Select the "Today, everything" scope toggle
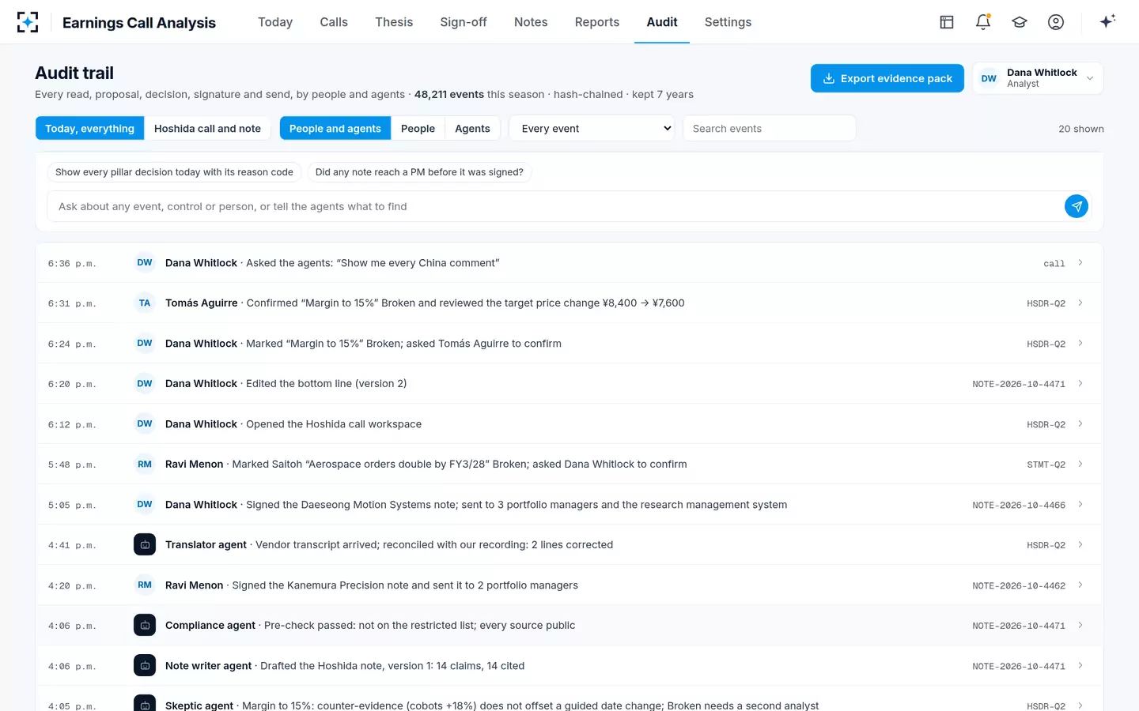 pos(89,128)
